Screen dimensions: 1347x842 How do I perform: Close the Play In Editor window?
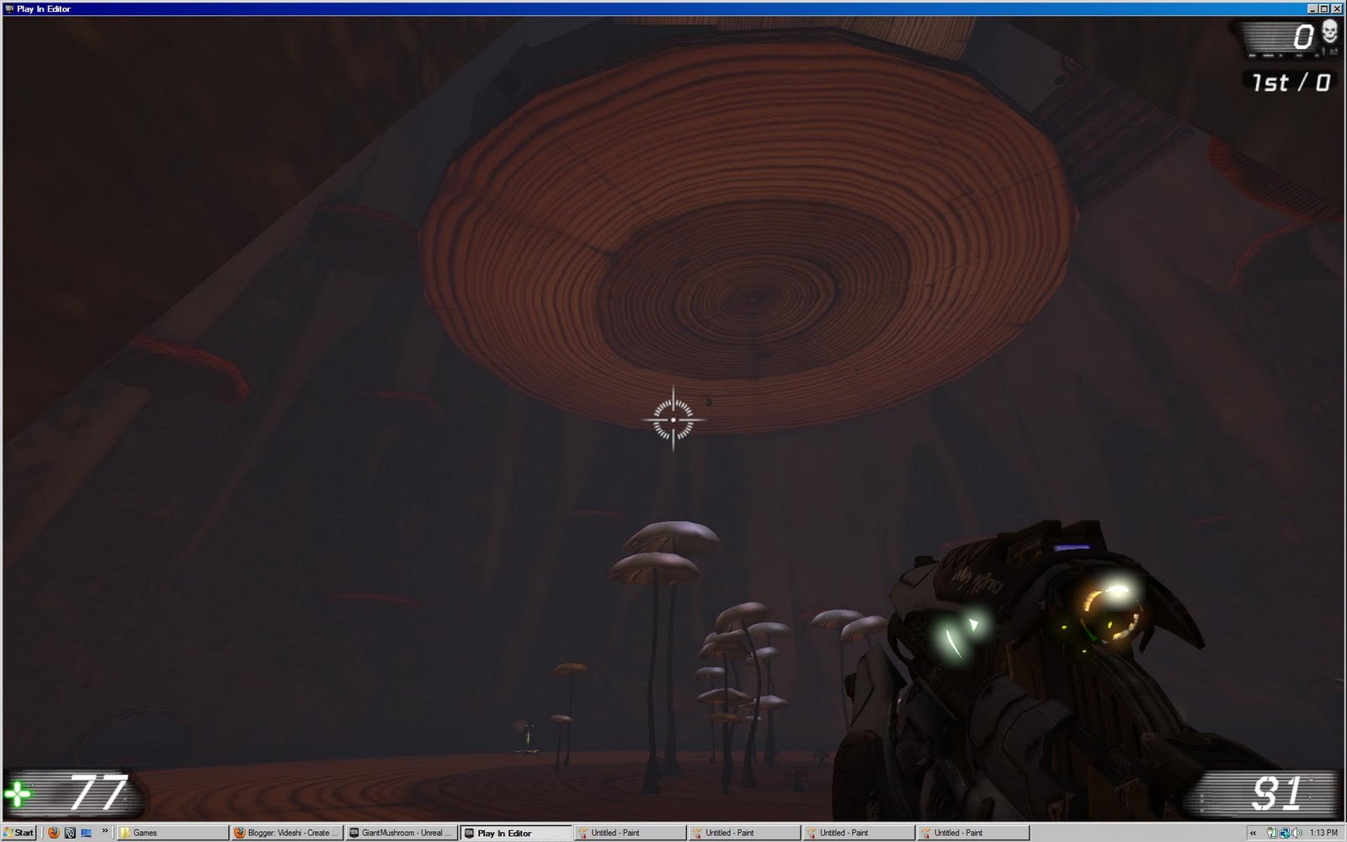pos(1337,8)
